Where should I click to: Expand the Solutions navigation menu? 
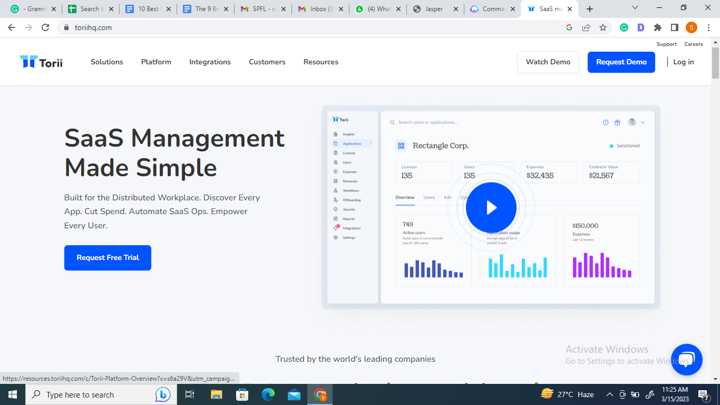[x=106, y=62]
